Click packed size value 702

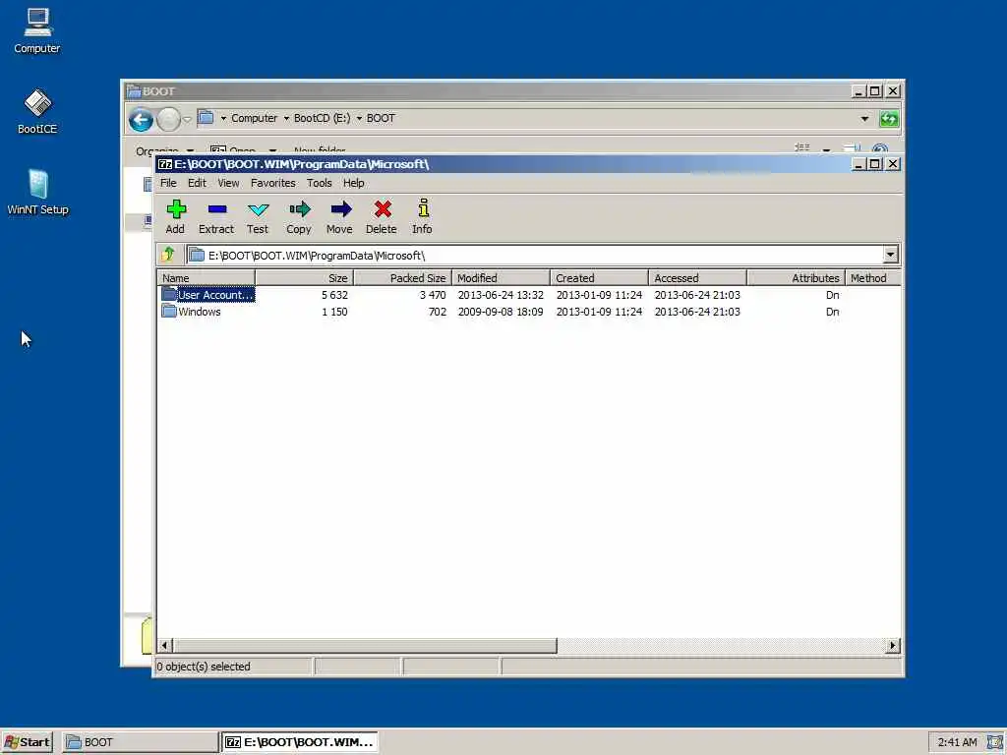[x=438, y=312]
